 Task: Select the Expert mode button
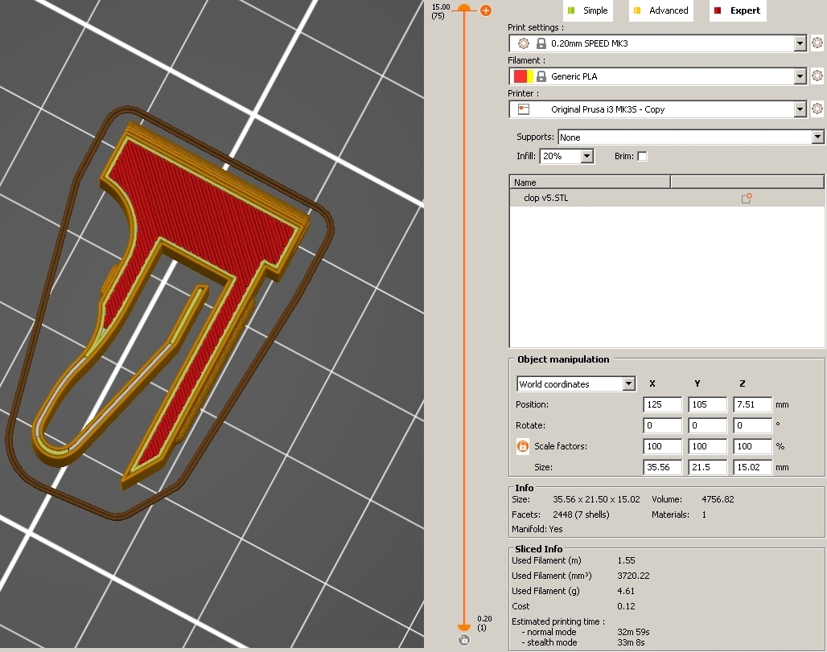(737, 10)
